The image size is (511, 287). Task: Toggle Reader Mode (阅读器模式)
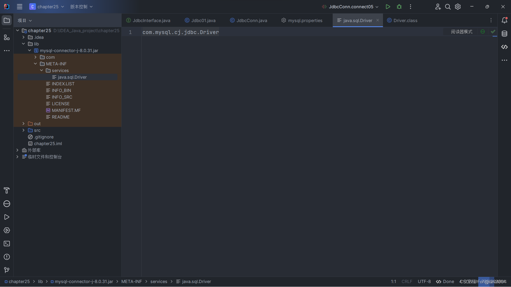pos(461,32)
